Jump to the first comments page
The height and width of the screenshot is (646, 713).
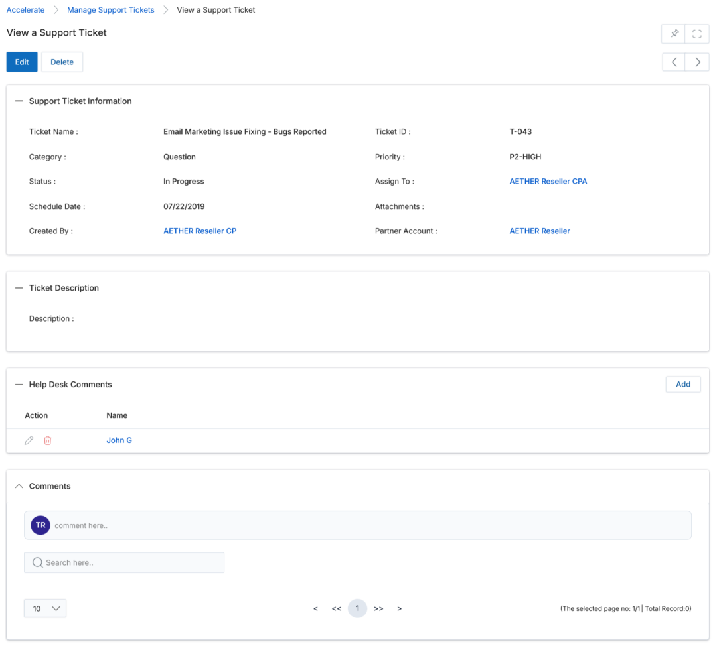click(x=336, y=608)
